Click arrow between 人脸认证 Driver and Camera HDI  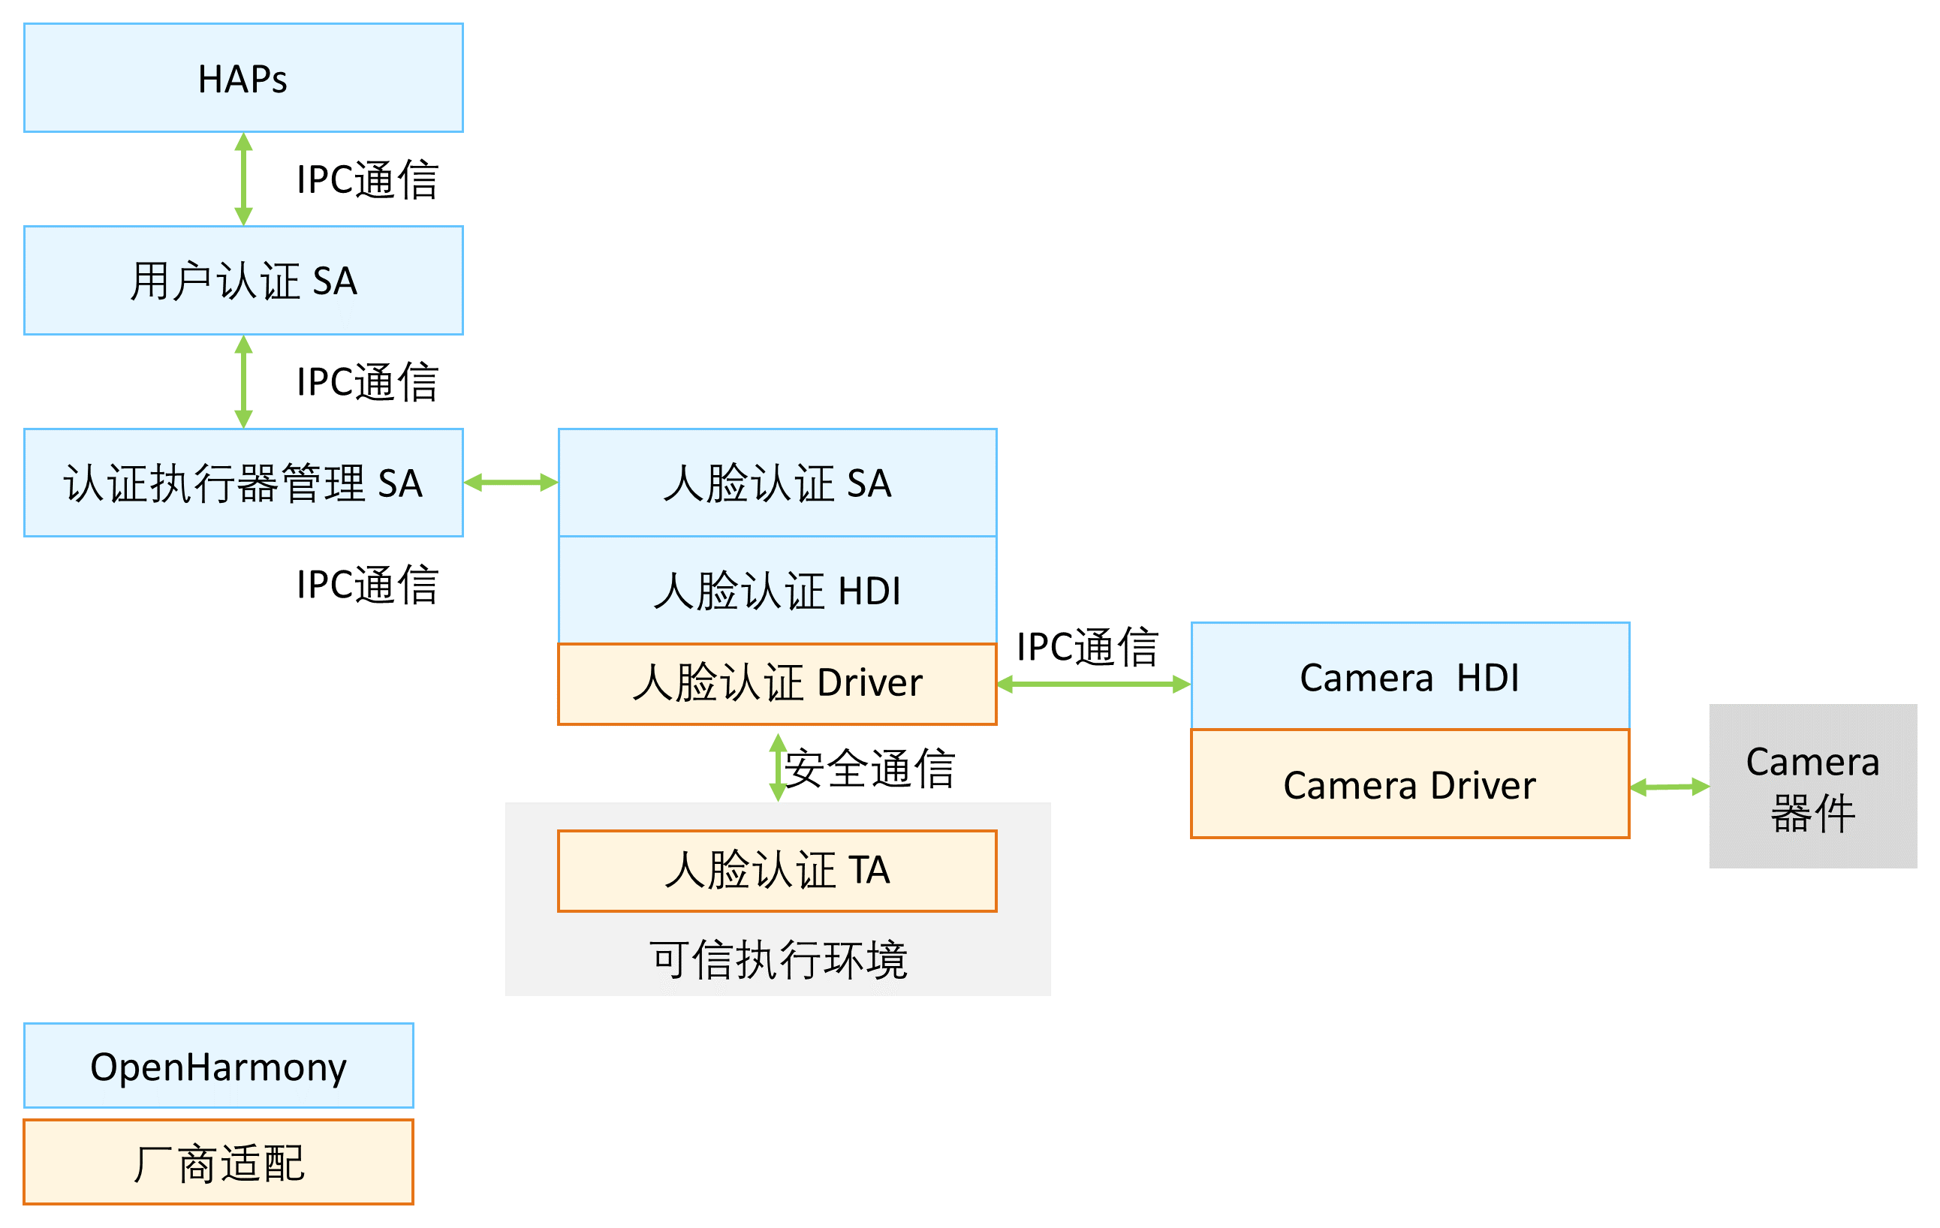click(1094, 685)
